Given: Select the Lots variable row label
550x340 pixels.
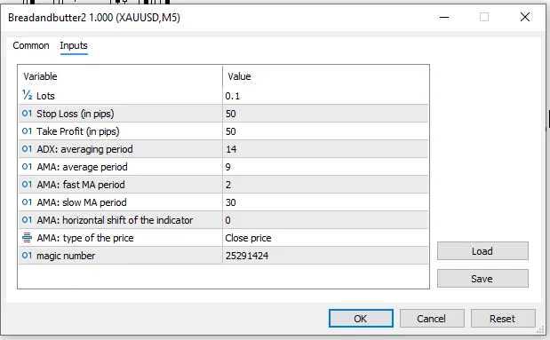Looking at the screenshot, I should click(x=45, y=96).
